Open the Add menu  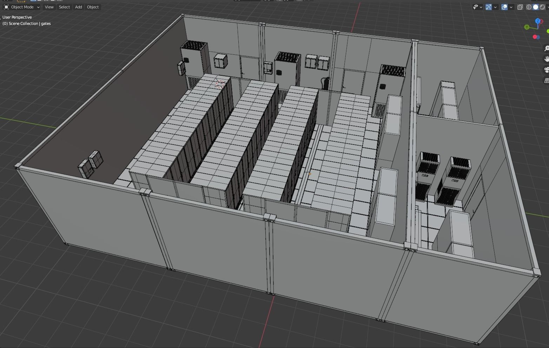point(78,7)
